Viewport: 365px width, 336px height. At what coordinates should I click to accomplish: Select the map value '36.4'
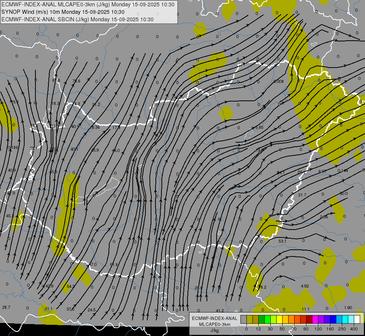point(34,148)
